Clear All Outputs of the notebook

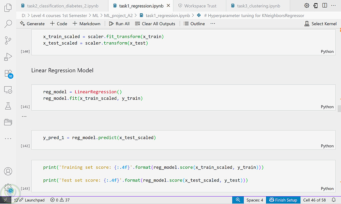pyautogui.click(x=155, y=24)
